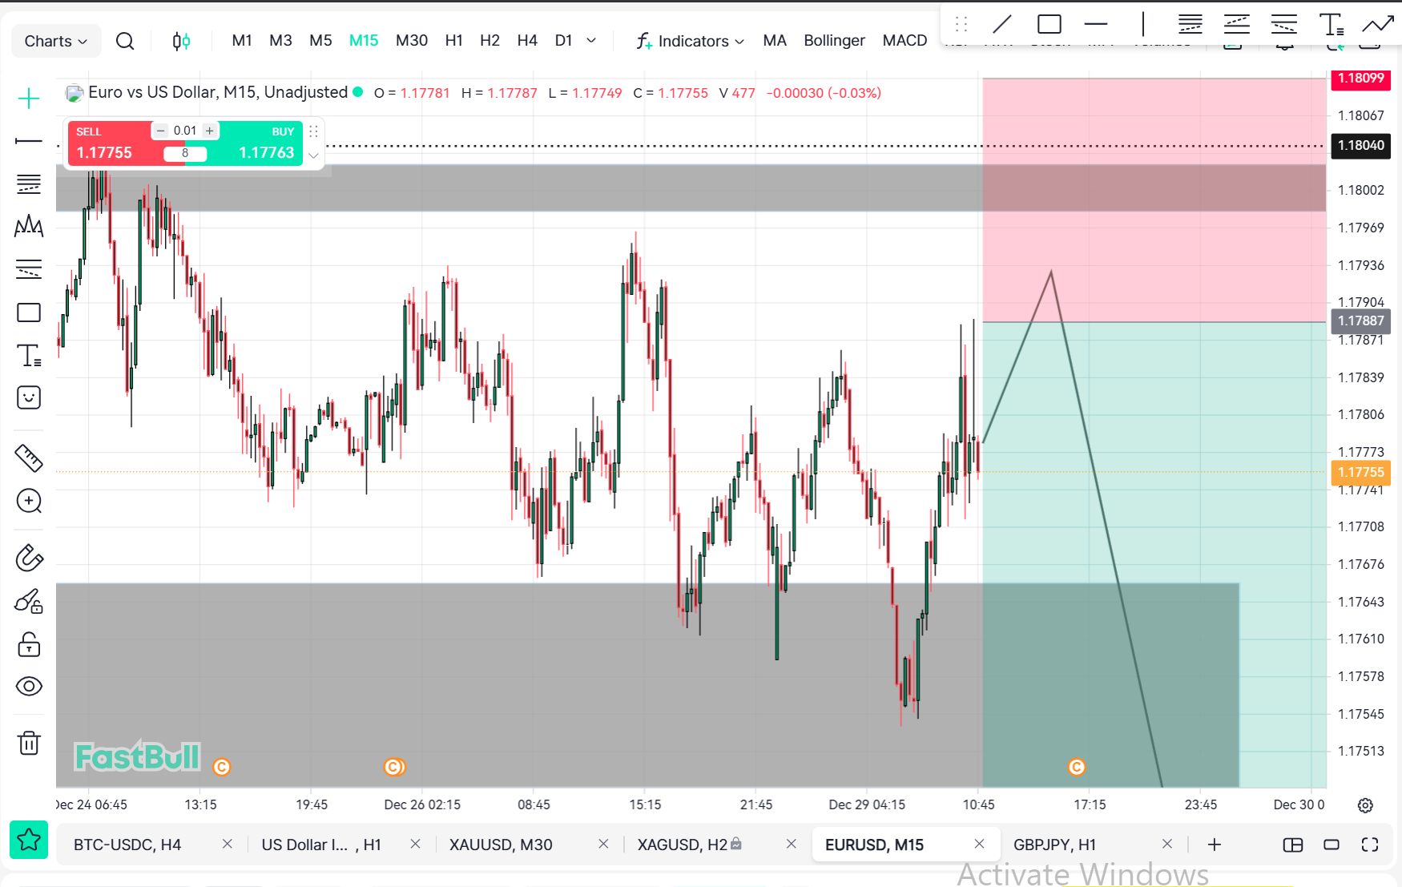Switch to the XAUUSD, M30 tab

(501, 845)
